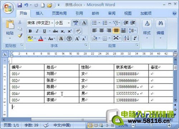Switch to the 邮件 tab
Screen dimensions: 179x129
coord(96,13)
